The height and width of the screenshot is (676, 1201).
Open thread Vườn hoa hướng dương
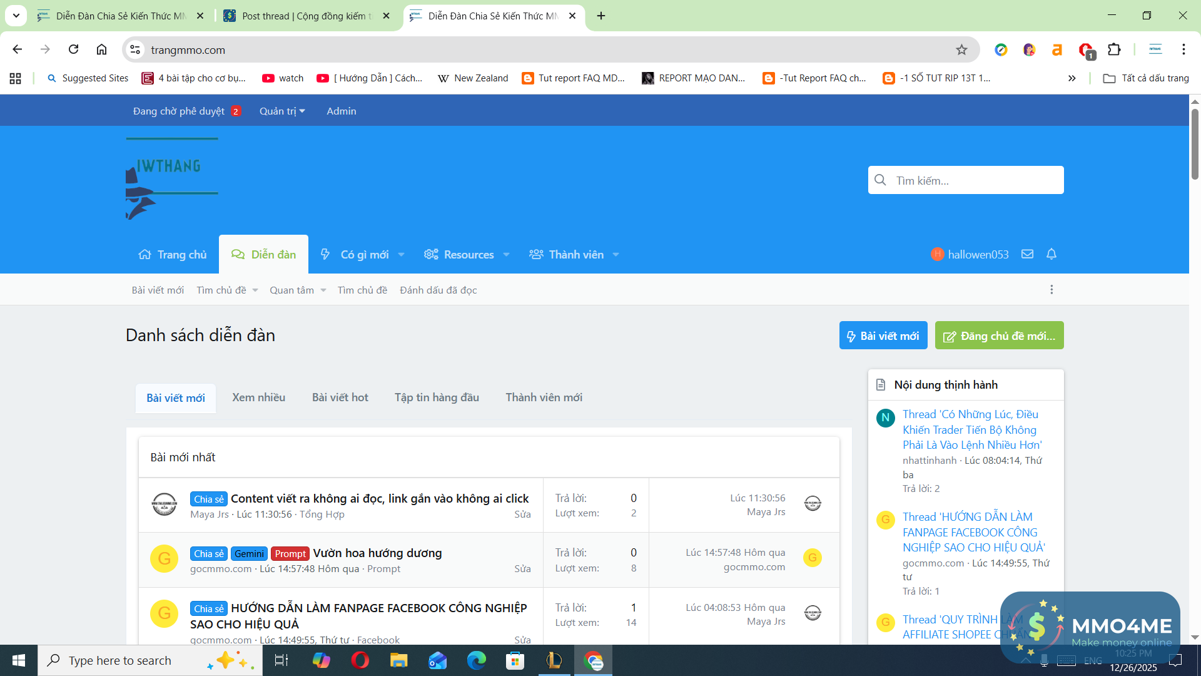[x=377, y=553]
